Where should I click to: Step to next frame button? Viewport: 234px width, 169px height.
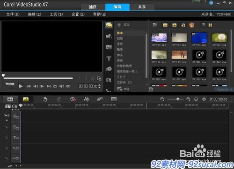42,86
